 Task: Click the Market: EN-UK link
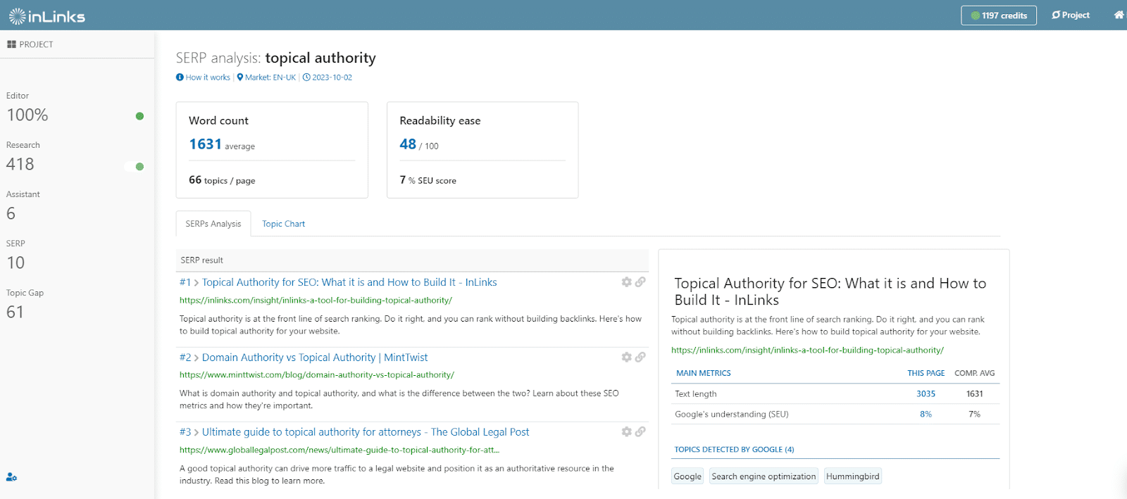point(270,77)
